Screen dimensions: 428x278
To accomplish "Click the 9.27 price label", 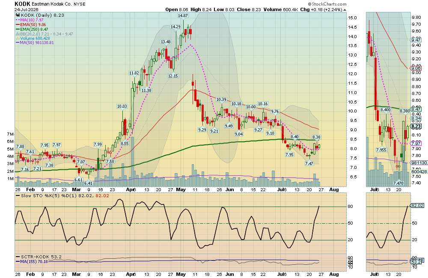I will coord(258,130).
